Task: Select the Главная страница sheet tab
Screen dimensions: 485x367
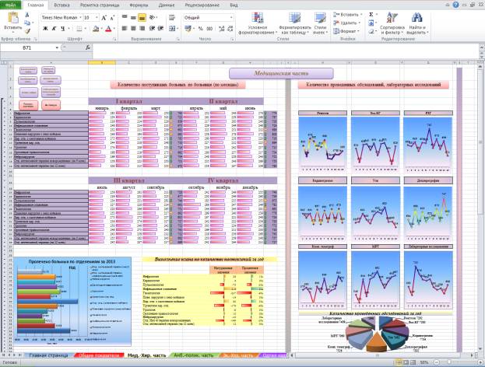Action: pos(48,355)
